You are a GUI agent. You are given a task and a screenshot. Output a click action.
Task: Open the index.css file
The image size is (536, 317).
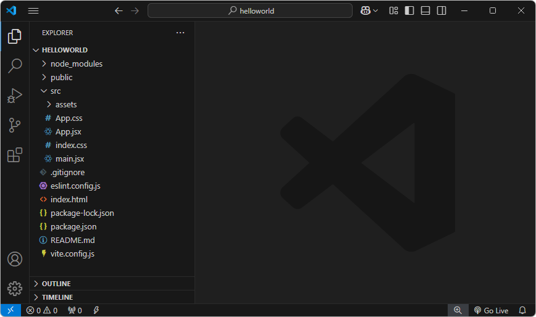click(x=112, y=146)
